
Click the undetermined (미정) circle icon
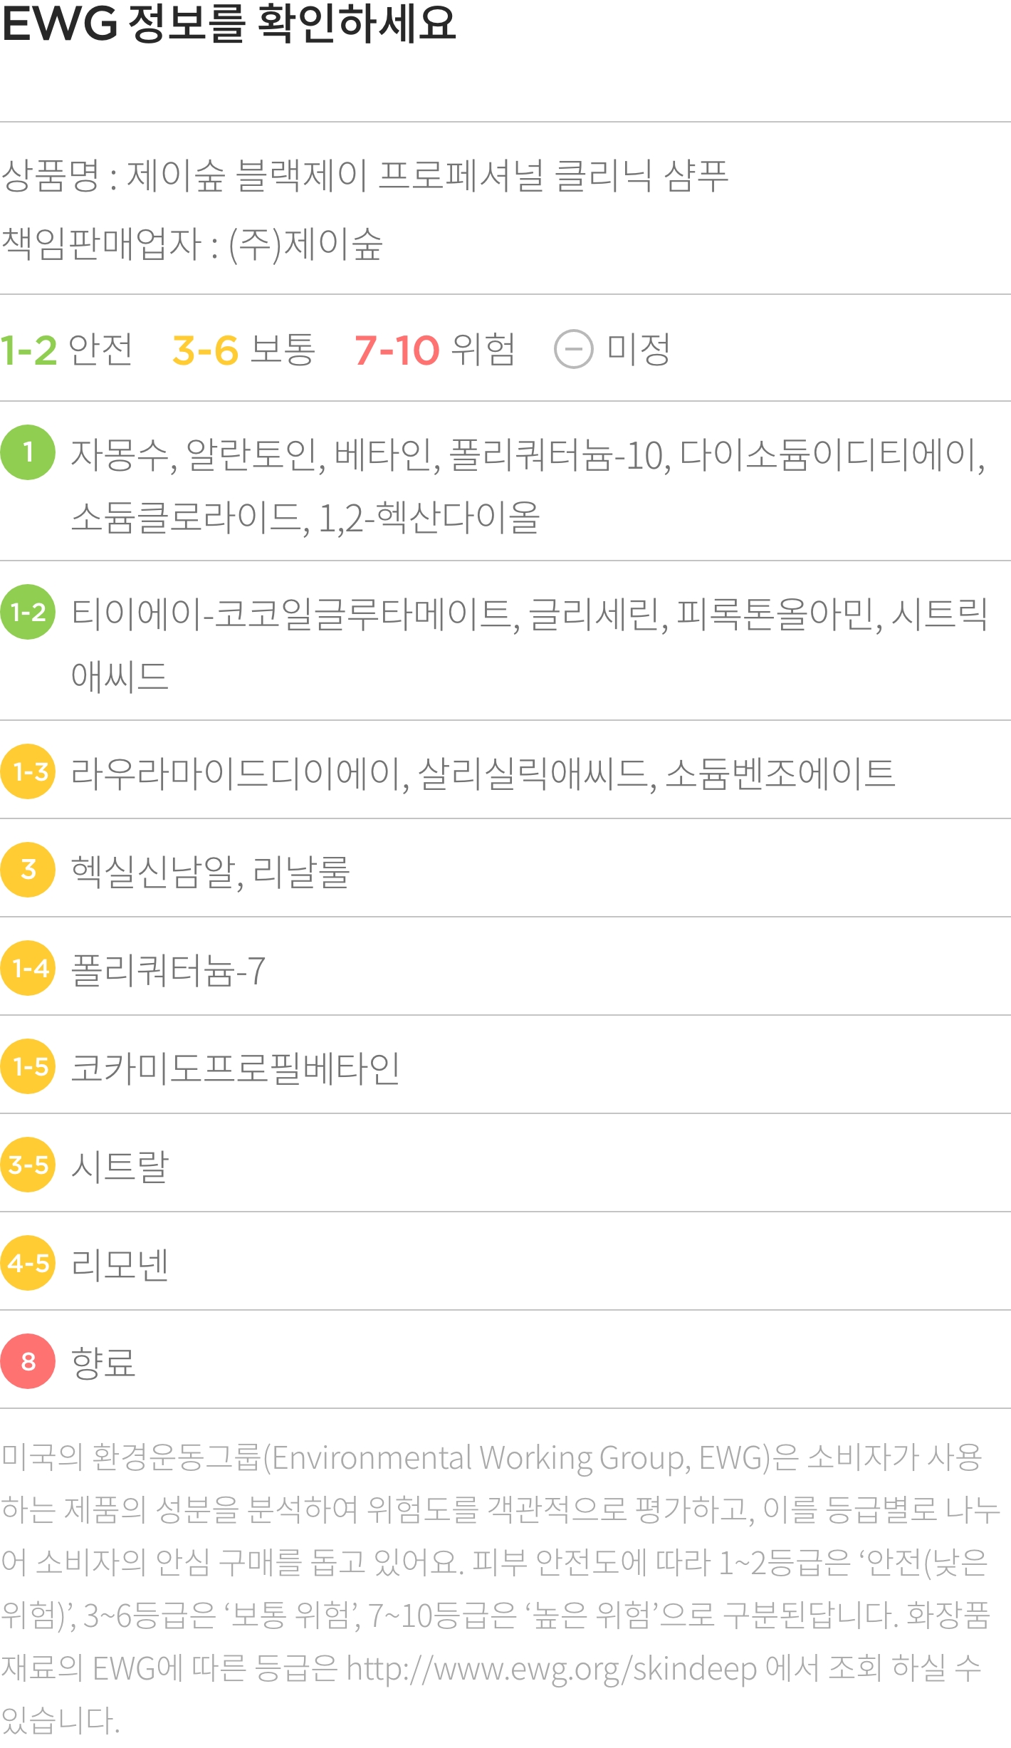point(573,350)
